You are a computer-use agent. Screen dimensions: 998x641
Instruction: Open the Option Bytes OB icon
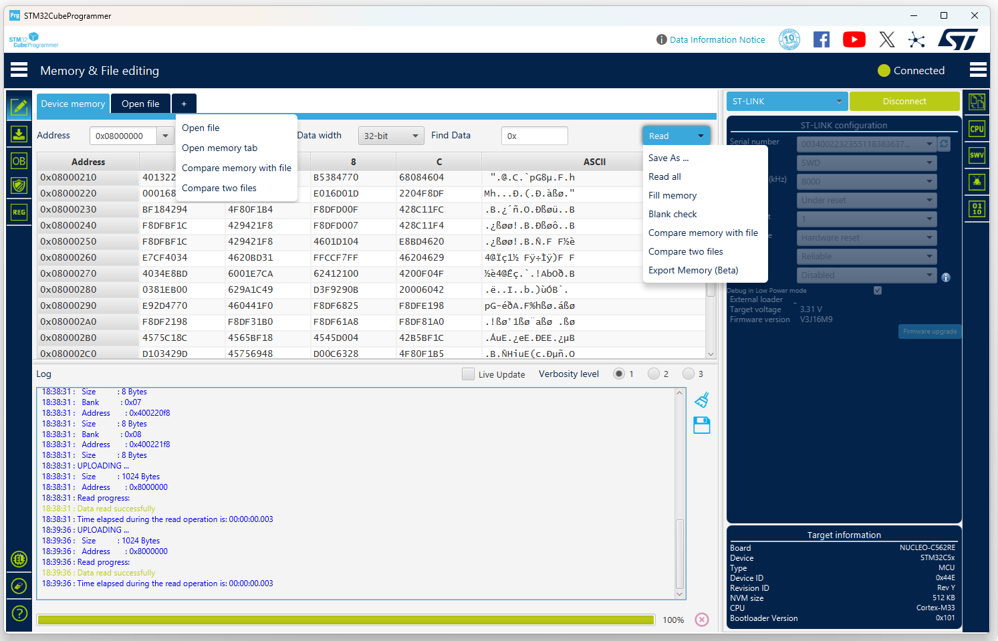(x=19, y=160)
